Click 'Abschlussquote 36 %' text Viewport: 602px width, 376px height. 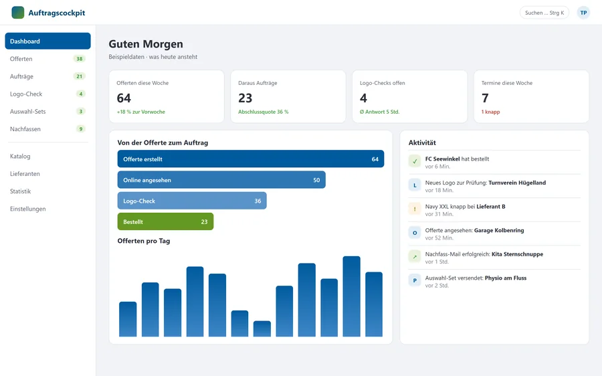pyautogui.click(x=264, y=112)
